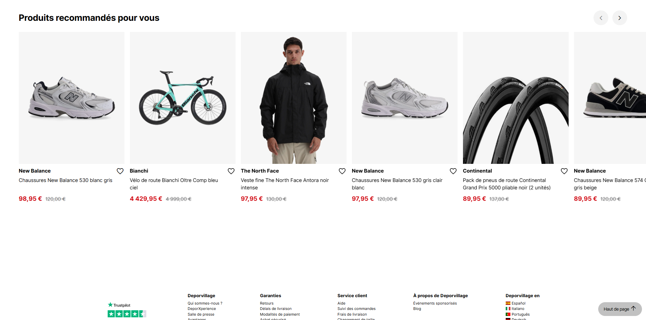Select the Español flag language link
The height and width of the screenshot is (320, 646).
click(x=515, y=303)
